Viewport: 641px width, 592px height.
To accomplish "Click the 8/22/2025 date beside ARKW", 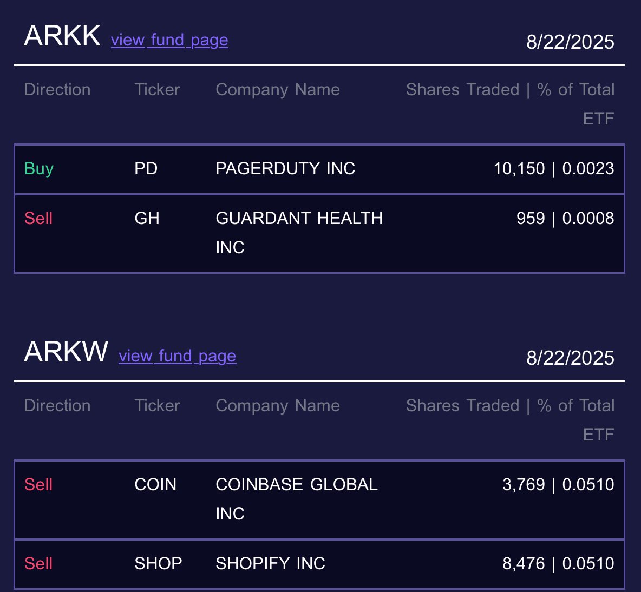I will (x=570, y=358).
